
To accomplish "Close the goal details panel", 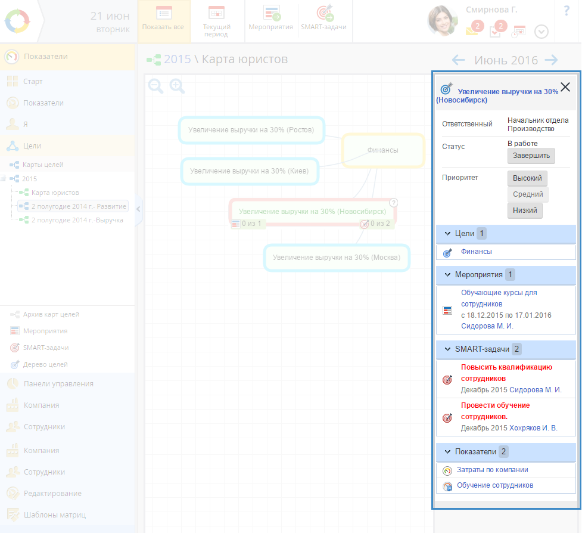I will pyautogui.click(x=565, y=87).
